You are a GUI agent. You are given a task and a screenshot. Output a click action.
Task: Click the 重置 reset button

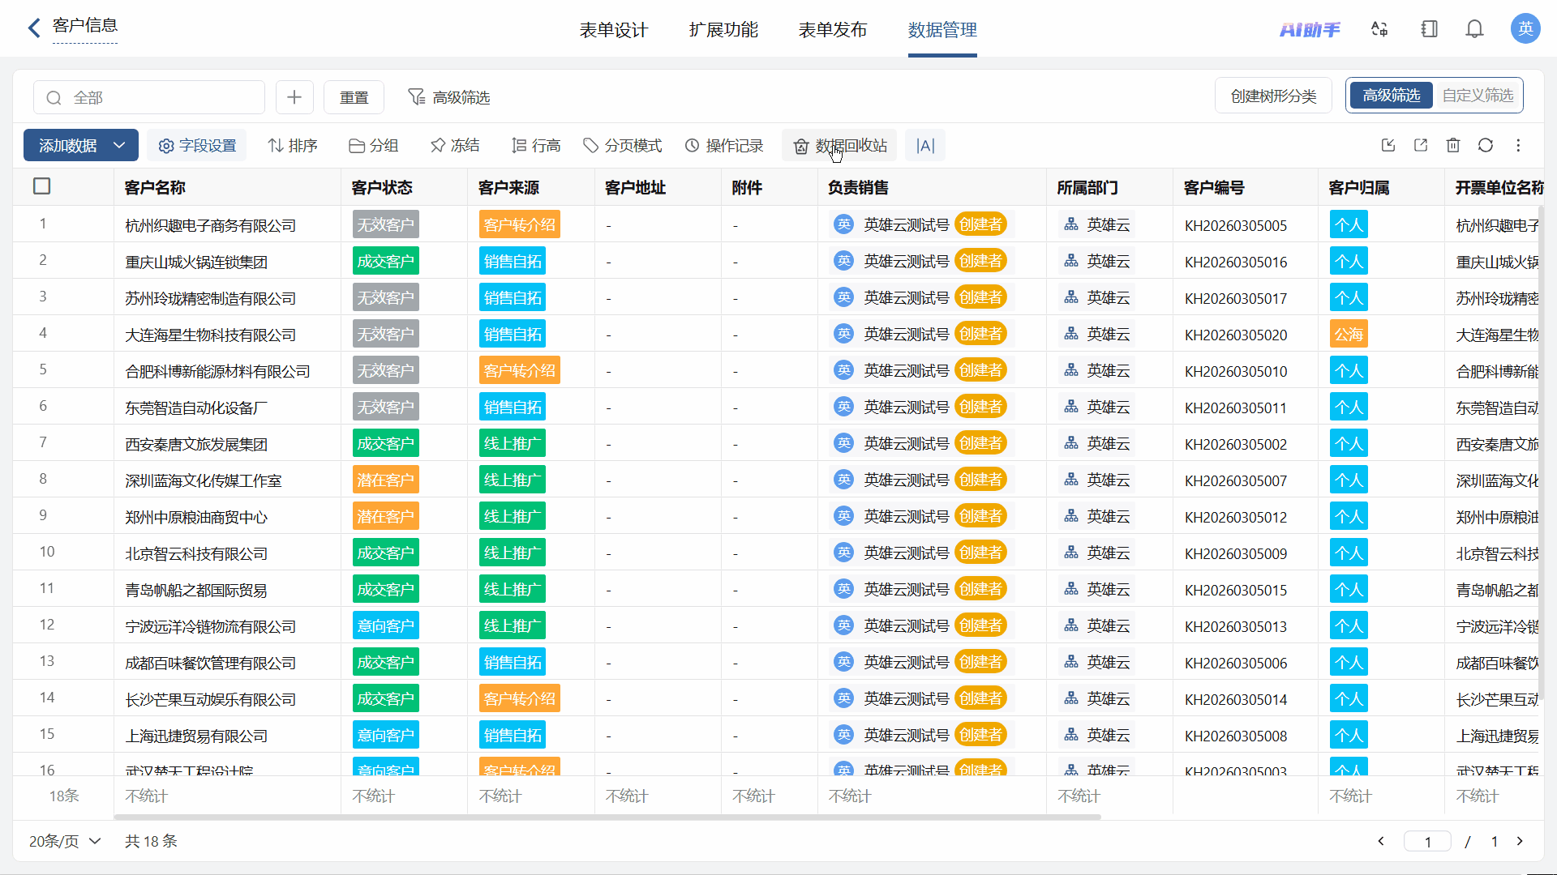(x=354, y=97)
